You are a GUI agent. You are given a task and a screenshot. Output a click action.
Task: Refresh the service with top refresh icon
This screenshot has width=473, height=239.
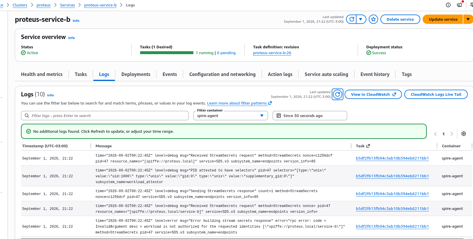click(x=352, y=19)
